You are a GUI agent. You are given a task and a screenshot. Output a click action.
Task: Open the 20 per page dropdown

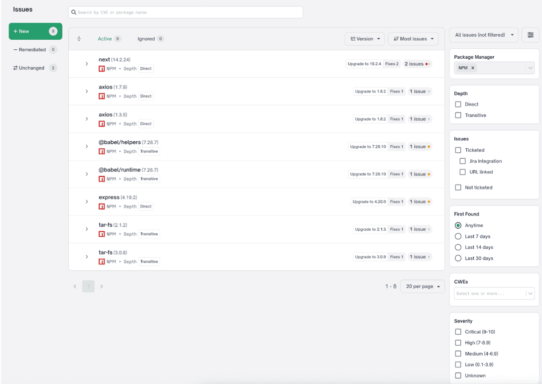point(422,285)
